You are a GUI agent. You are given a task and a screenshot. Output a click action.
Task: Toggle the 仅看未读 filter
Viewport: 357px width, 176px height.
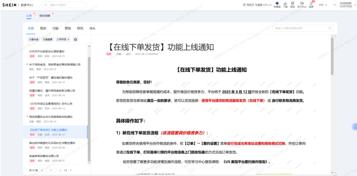pyautogui.click(x=34, y=39)
